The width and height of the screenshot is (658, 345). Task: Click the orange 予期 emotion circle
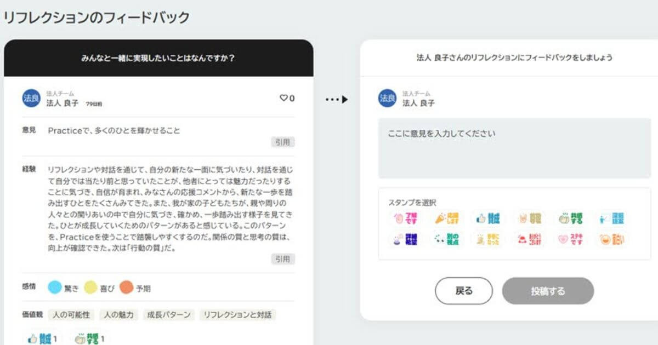click(127, 287)
